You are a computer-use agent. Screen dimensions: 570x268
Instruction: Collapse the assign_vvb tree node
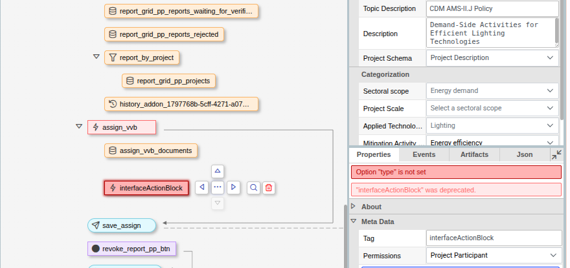point(79,126)
